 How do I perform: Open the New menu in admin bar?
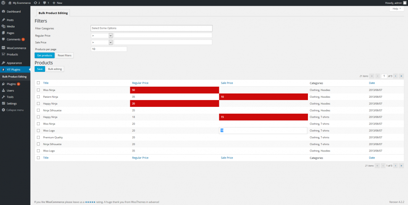(57, 3)
